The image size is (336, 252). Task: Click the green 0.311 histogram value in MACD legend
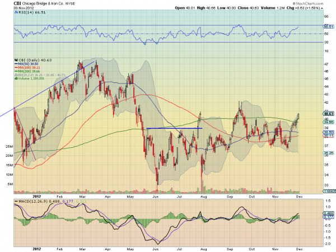pos(81,202)
